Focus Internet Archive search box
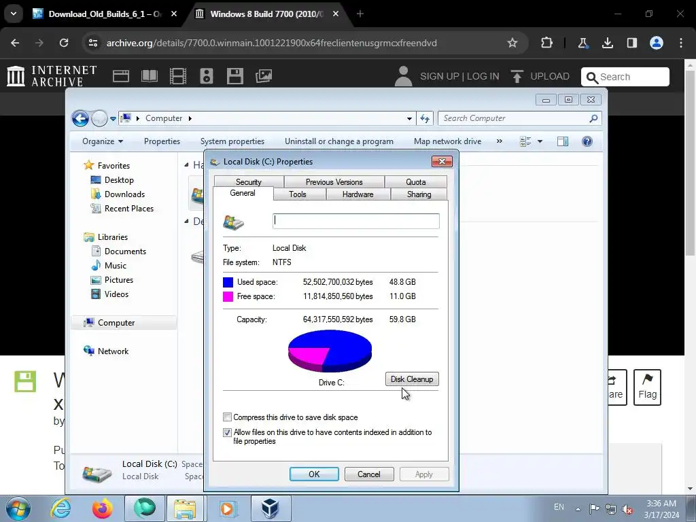696x522 pixels. [625, 77]
